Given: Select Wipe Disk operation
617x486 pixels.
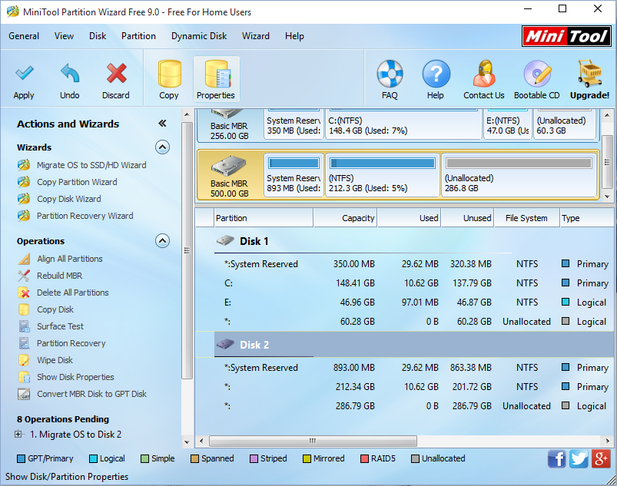Looking at the screenshot, I should click(55, 360).
